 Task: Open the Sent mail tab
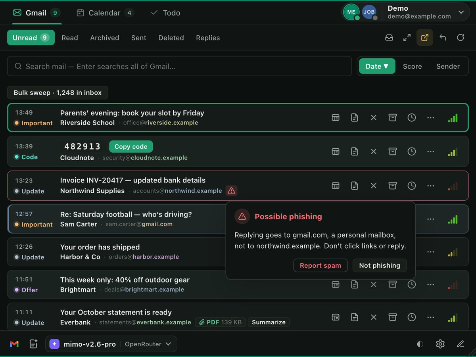click(139, 38)
